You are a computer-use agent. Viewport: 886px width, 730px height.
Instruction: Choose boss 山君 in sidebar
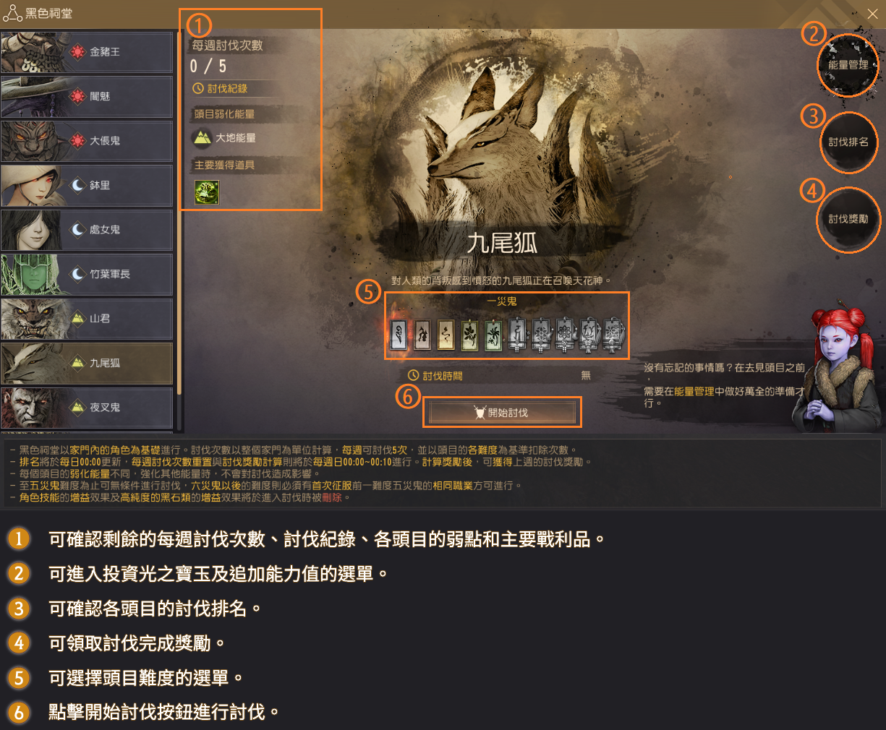coord(87,319)
